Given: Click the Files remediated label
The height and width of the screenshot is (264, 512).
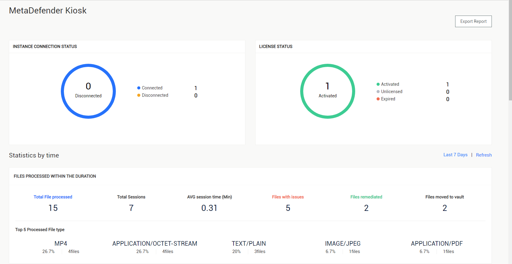Looking at the screenshot, I should click(366, 197).
